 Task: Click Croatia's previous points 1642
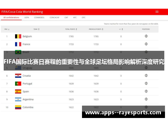pyautogui.click(x=96, y=76)
